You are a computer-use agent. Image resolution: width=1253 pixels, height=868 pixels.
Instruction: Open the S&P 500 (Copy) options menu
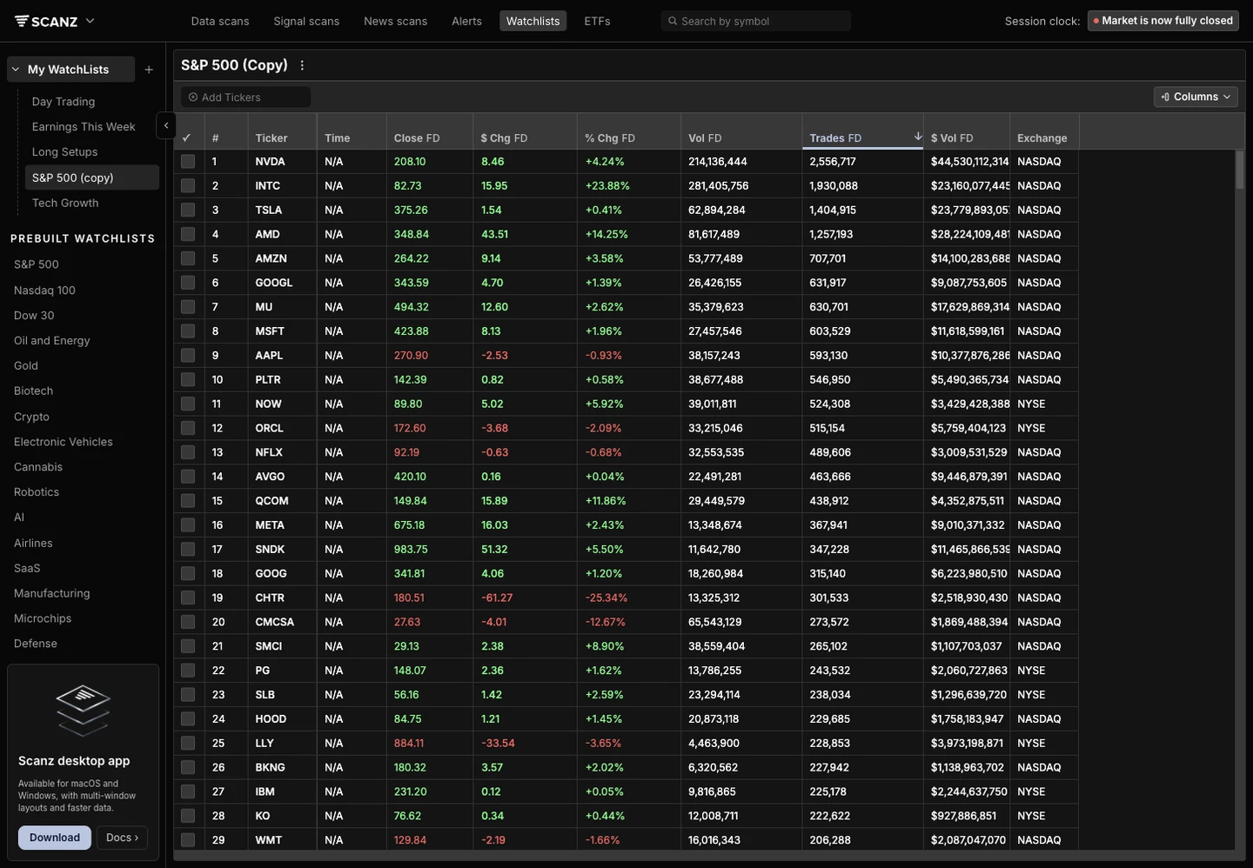[x=302, y=65]
